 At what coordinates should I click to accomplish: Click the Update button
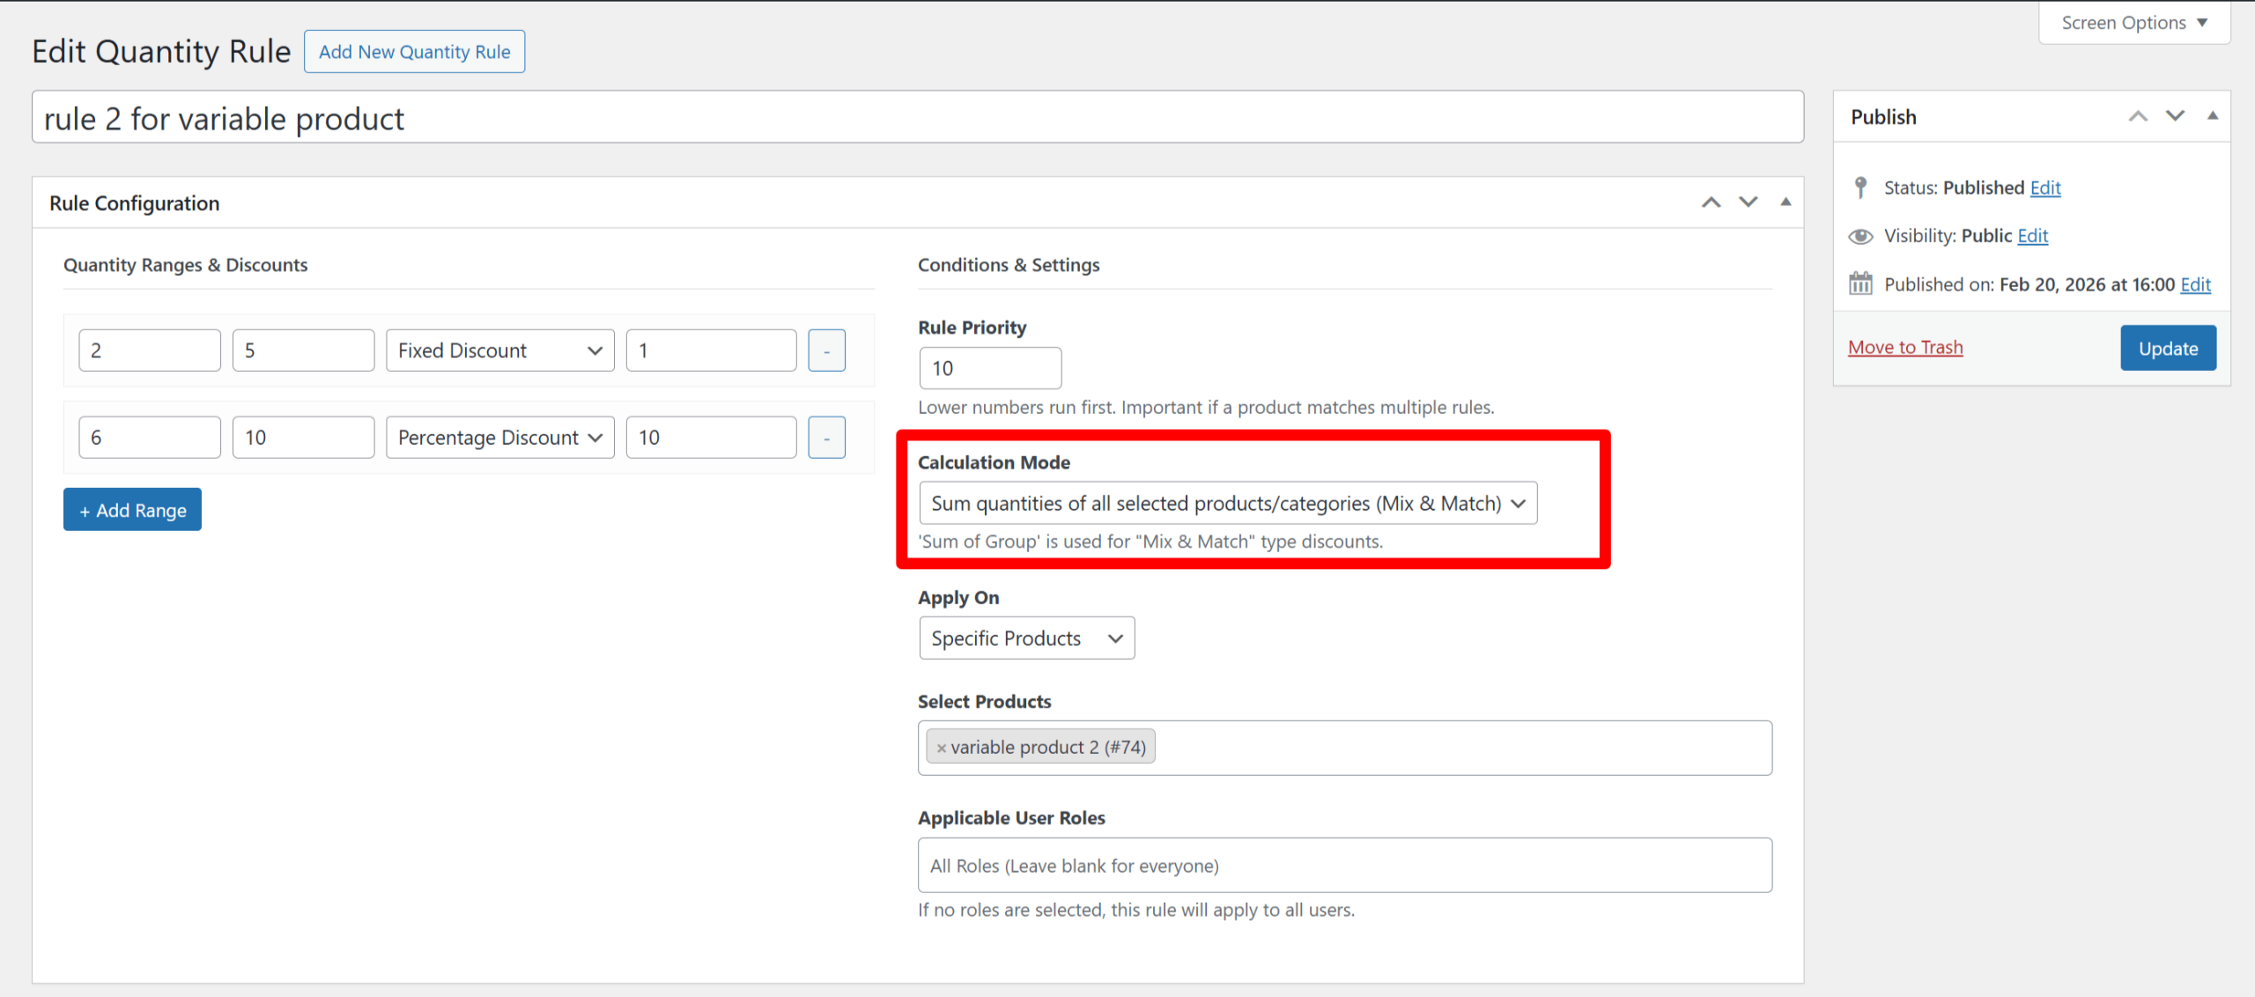pyautogui.click(x=2167, y=347)
